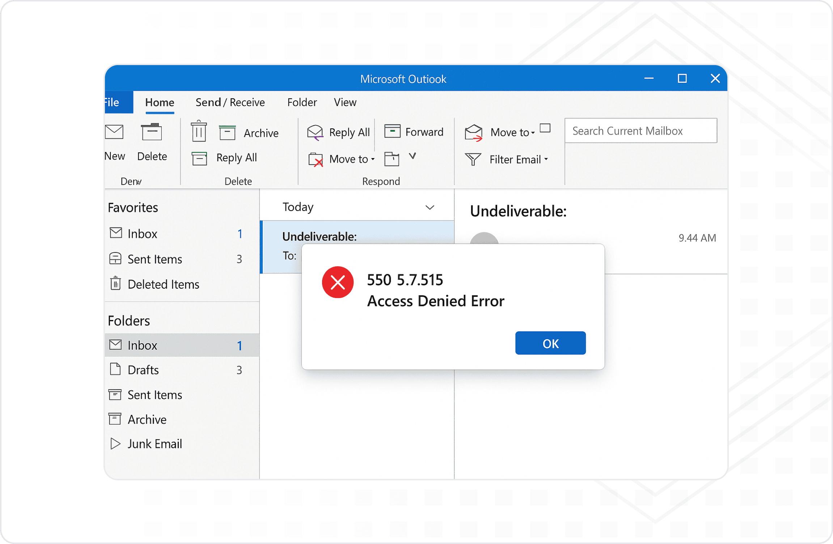Dismiss the error with the OK button

[550, 343]
